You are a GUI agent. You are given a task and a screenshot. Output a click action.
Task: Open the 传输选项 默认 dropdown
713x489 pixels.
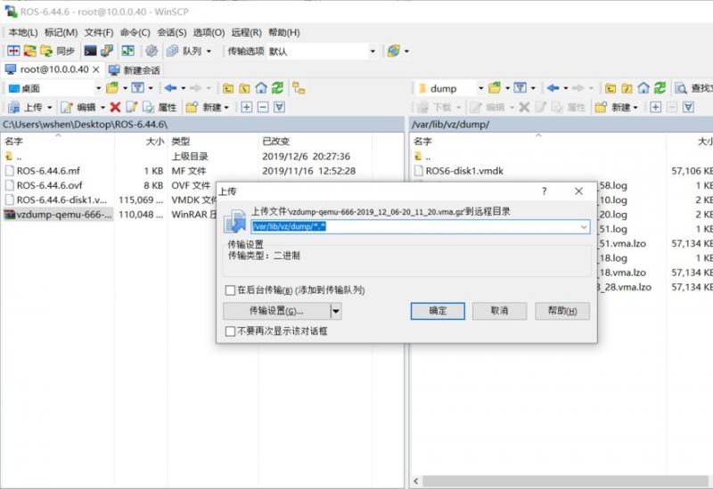click(373, 52)
